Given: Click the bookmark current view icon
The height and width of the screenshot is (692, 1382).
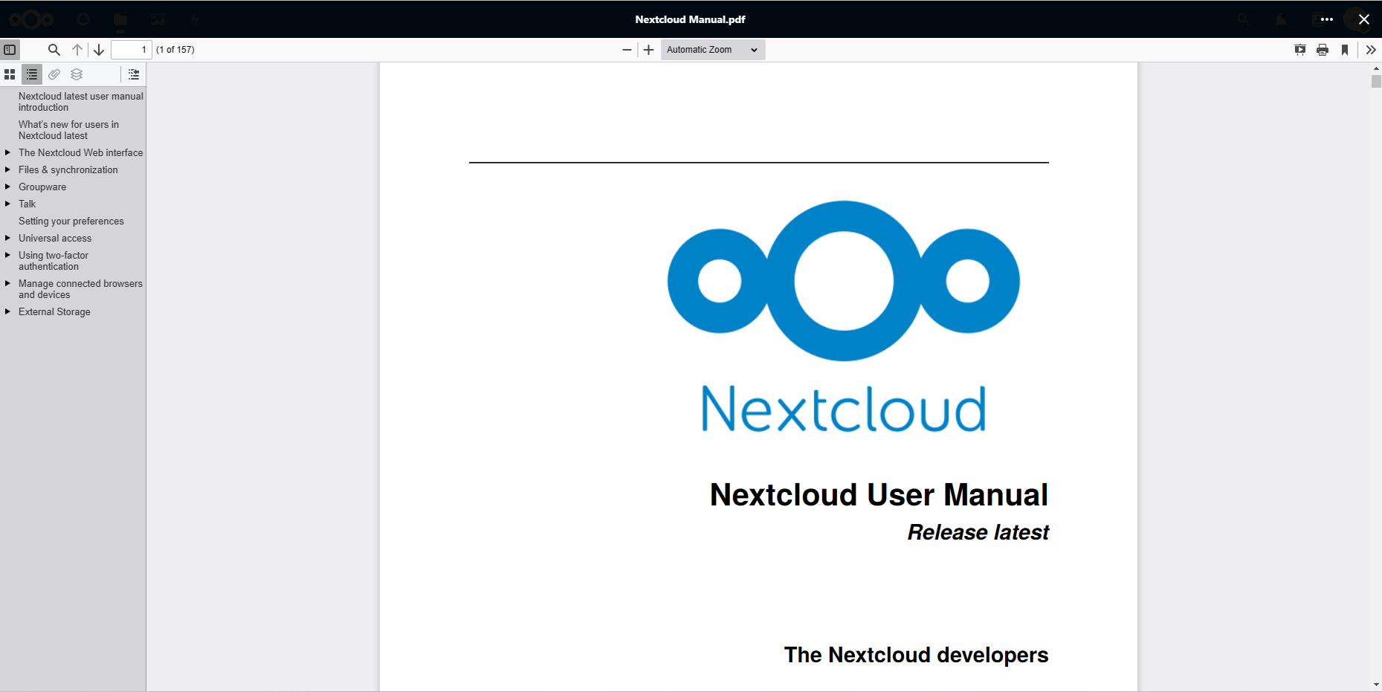Looking at the screenshot, I should pyautogui.click(x=1344, y=50).
